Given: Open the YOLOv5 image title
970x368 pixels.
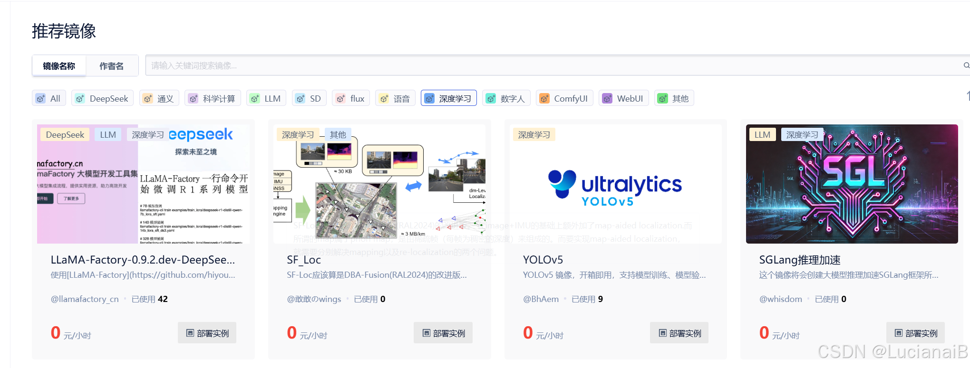Looking at the screenshot, I should [x=543, y=260].
